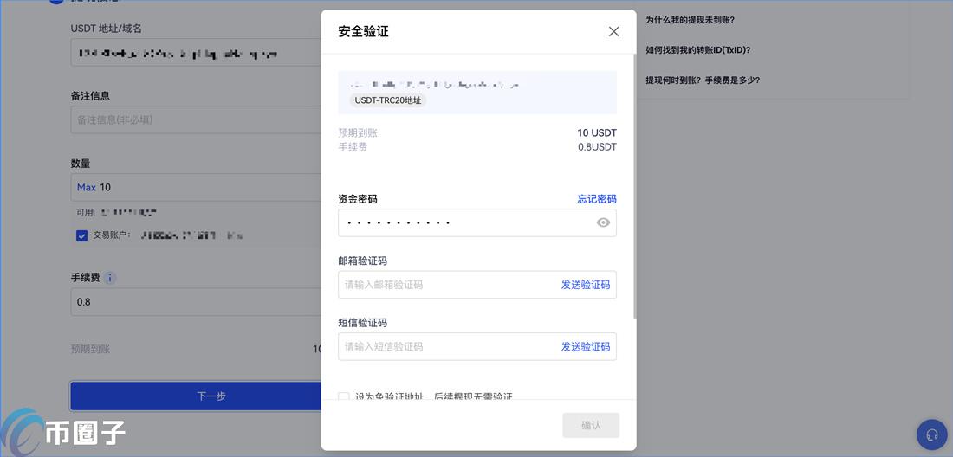
Task: Send the SMS verification code
Action: tap(586, 346)
